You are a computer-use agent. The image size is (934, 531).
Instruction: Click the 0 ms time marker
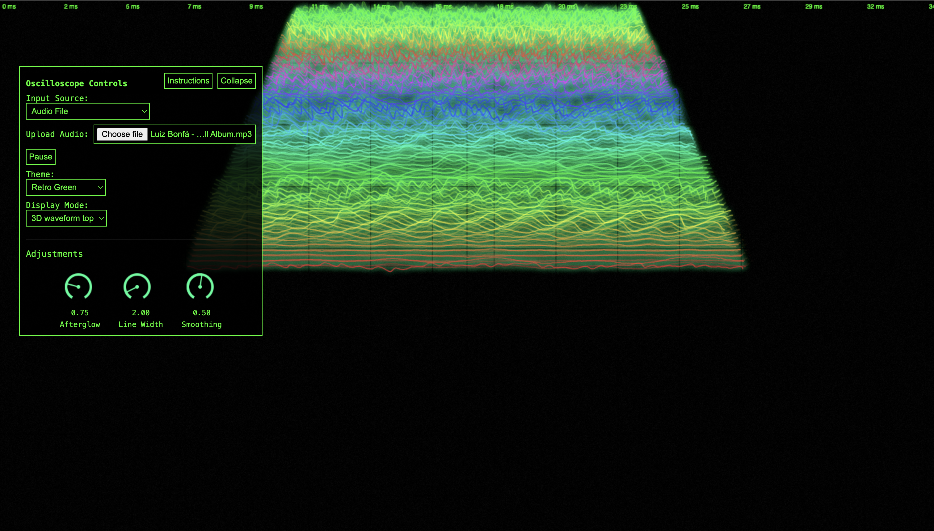pos(9,6)
